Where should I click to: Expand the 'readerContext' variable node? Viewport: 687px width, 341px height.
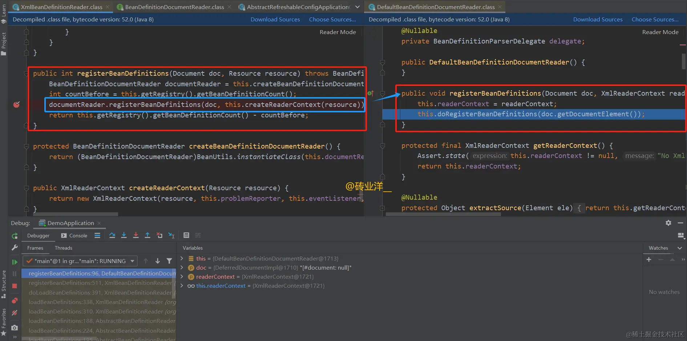(182, 276)
